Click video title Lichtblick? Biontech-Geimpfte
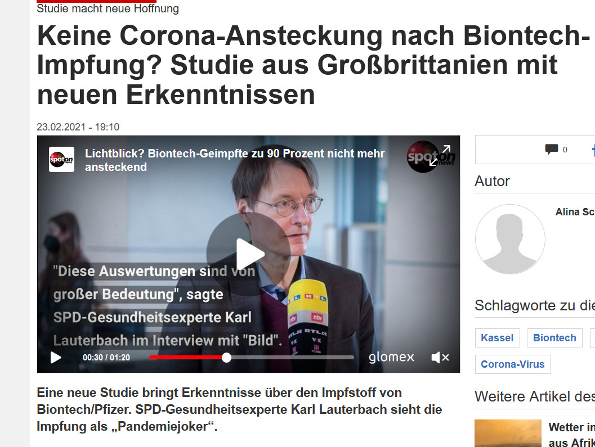 (x=235, y=160)
